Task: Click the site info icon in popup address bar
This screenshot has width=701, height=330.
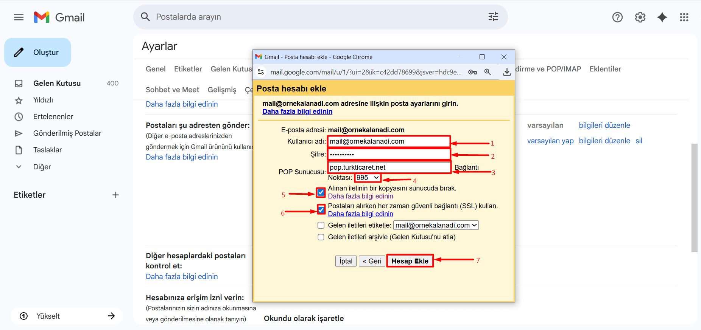Action: click(261, 72)
